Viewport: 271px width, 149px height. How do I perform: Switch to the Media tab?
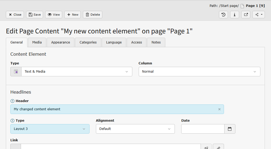tap(37, 42)
